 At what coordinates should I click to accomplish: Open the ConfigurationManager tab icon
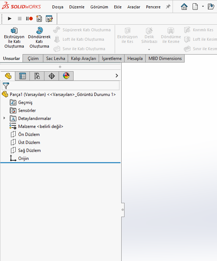pyautogui.click(x=37, y=76)
